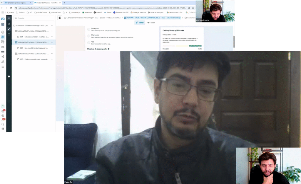Select the Instagram radio option
Screen dimensions: 301x184
coord(89,29)
